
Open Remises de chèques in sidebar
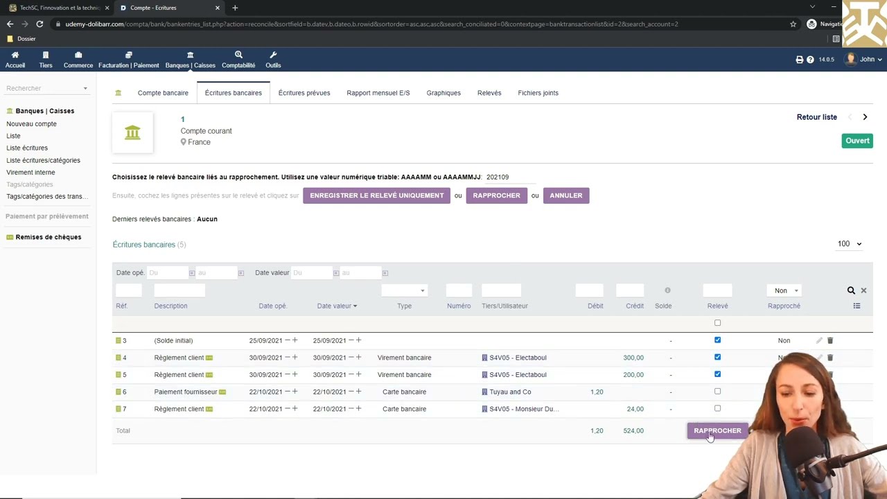[49, 237]
